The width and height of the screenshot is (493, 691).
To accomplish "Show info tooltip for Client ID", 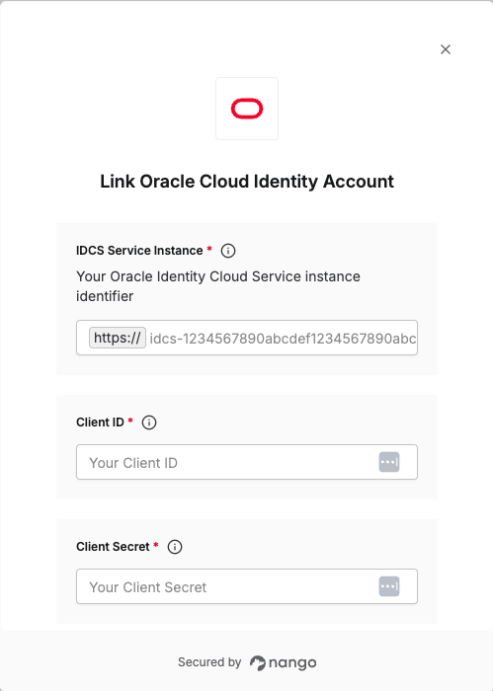I will click(x=149, y=422).
